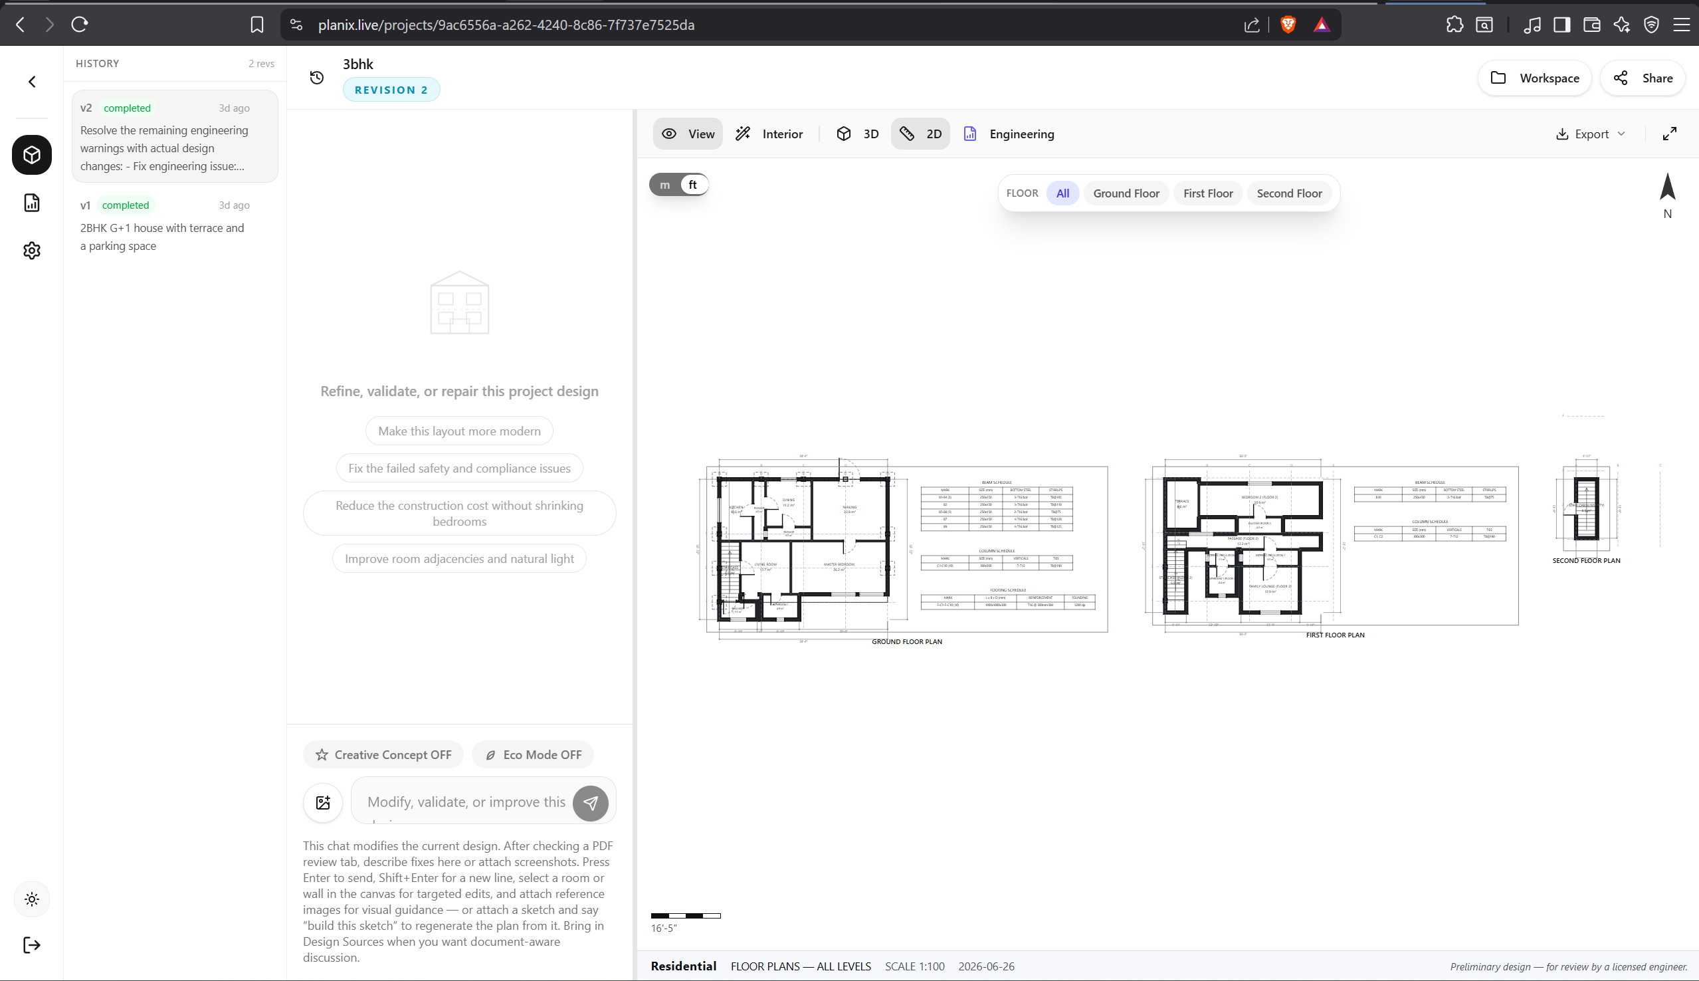The image size is (1699, 981).
Task: Open the media control music note icon
Action: pos(1532,25)
